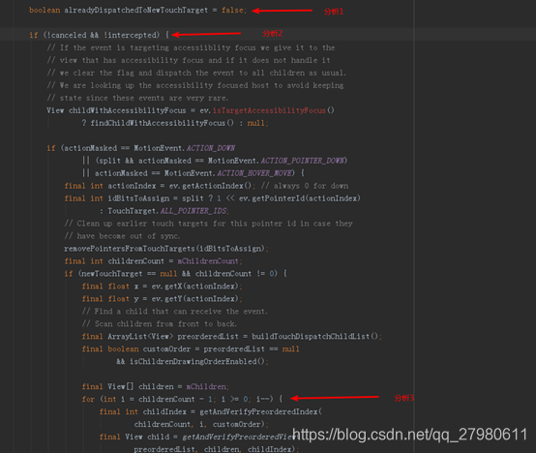Click the ACTION_HOVER_MOVE constant

pyautogui.click(x=254, y=173)
